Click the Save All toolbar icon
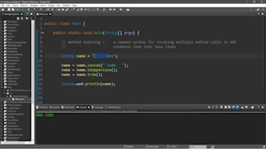 pos(13,10)
